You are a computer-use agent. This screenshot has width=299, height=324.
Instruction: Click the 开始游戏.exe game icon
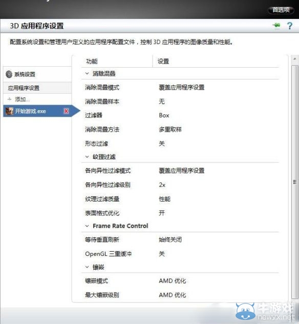click(x=9, y=111)
